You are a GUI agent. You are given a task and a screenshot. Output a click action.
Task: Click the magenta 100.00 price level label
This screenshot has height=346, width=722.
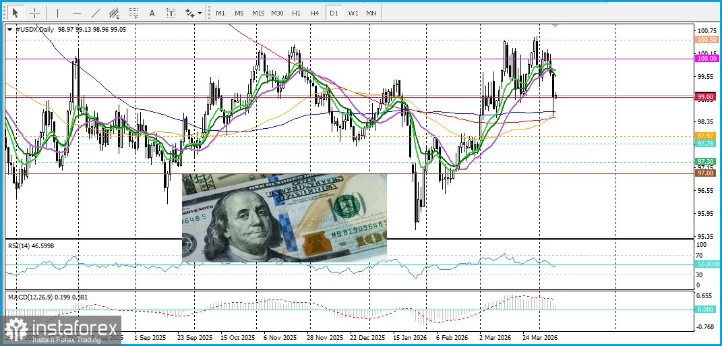click(x=706, y=59)
